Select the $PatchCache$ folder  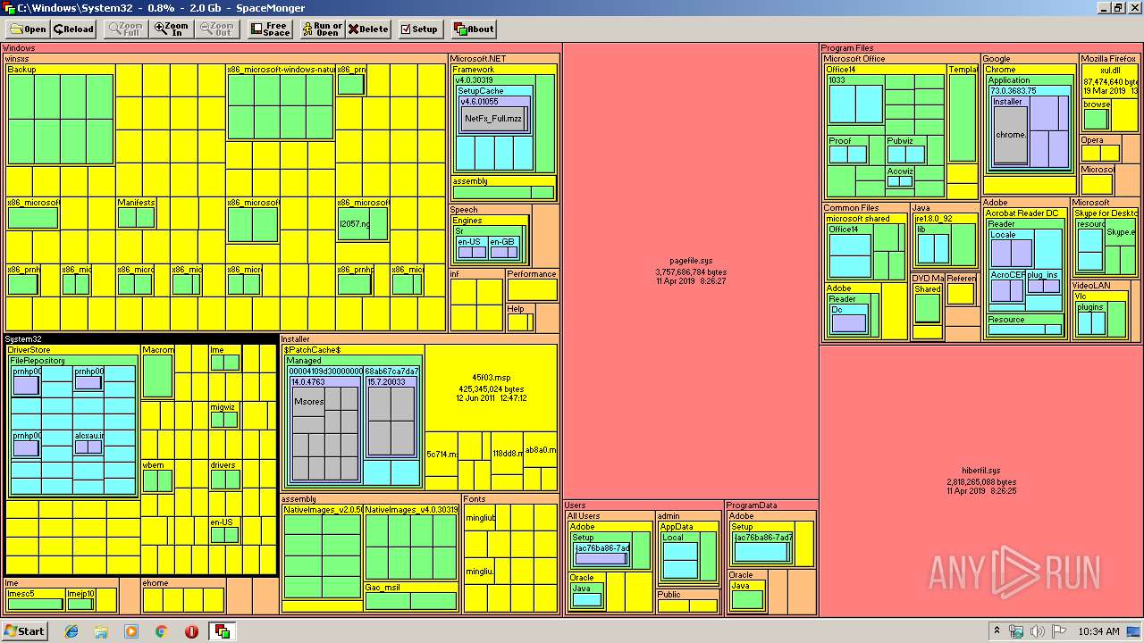pyautogui.click(x=313, y=350)
